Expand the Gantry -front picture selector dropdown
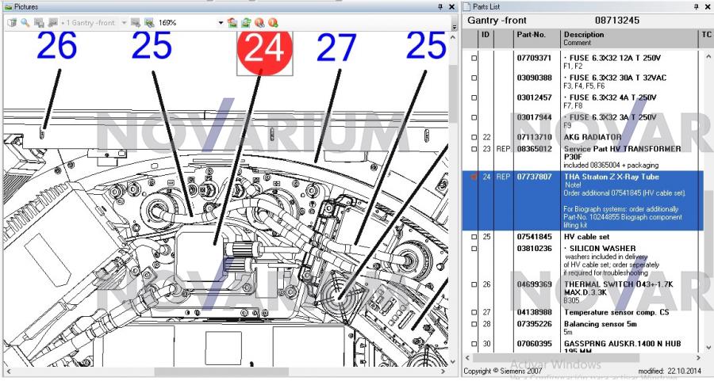Viewport: 714px width, 381px height. (x=124, y=23)
